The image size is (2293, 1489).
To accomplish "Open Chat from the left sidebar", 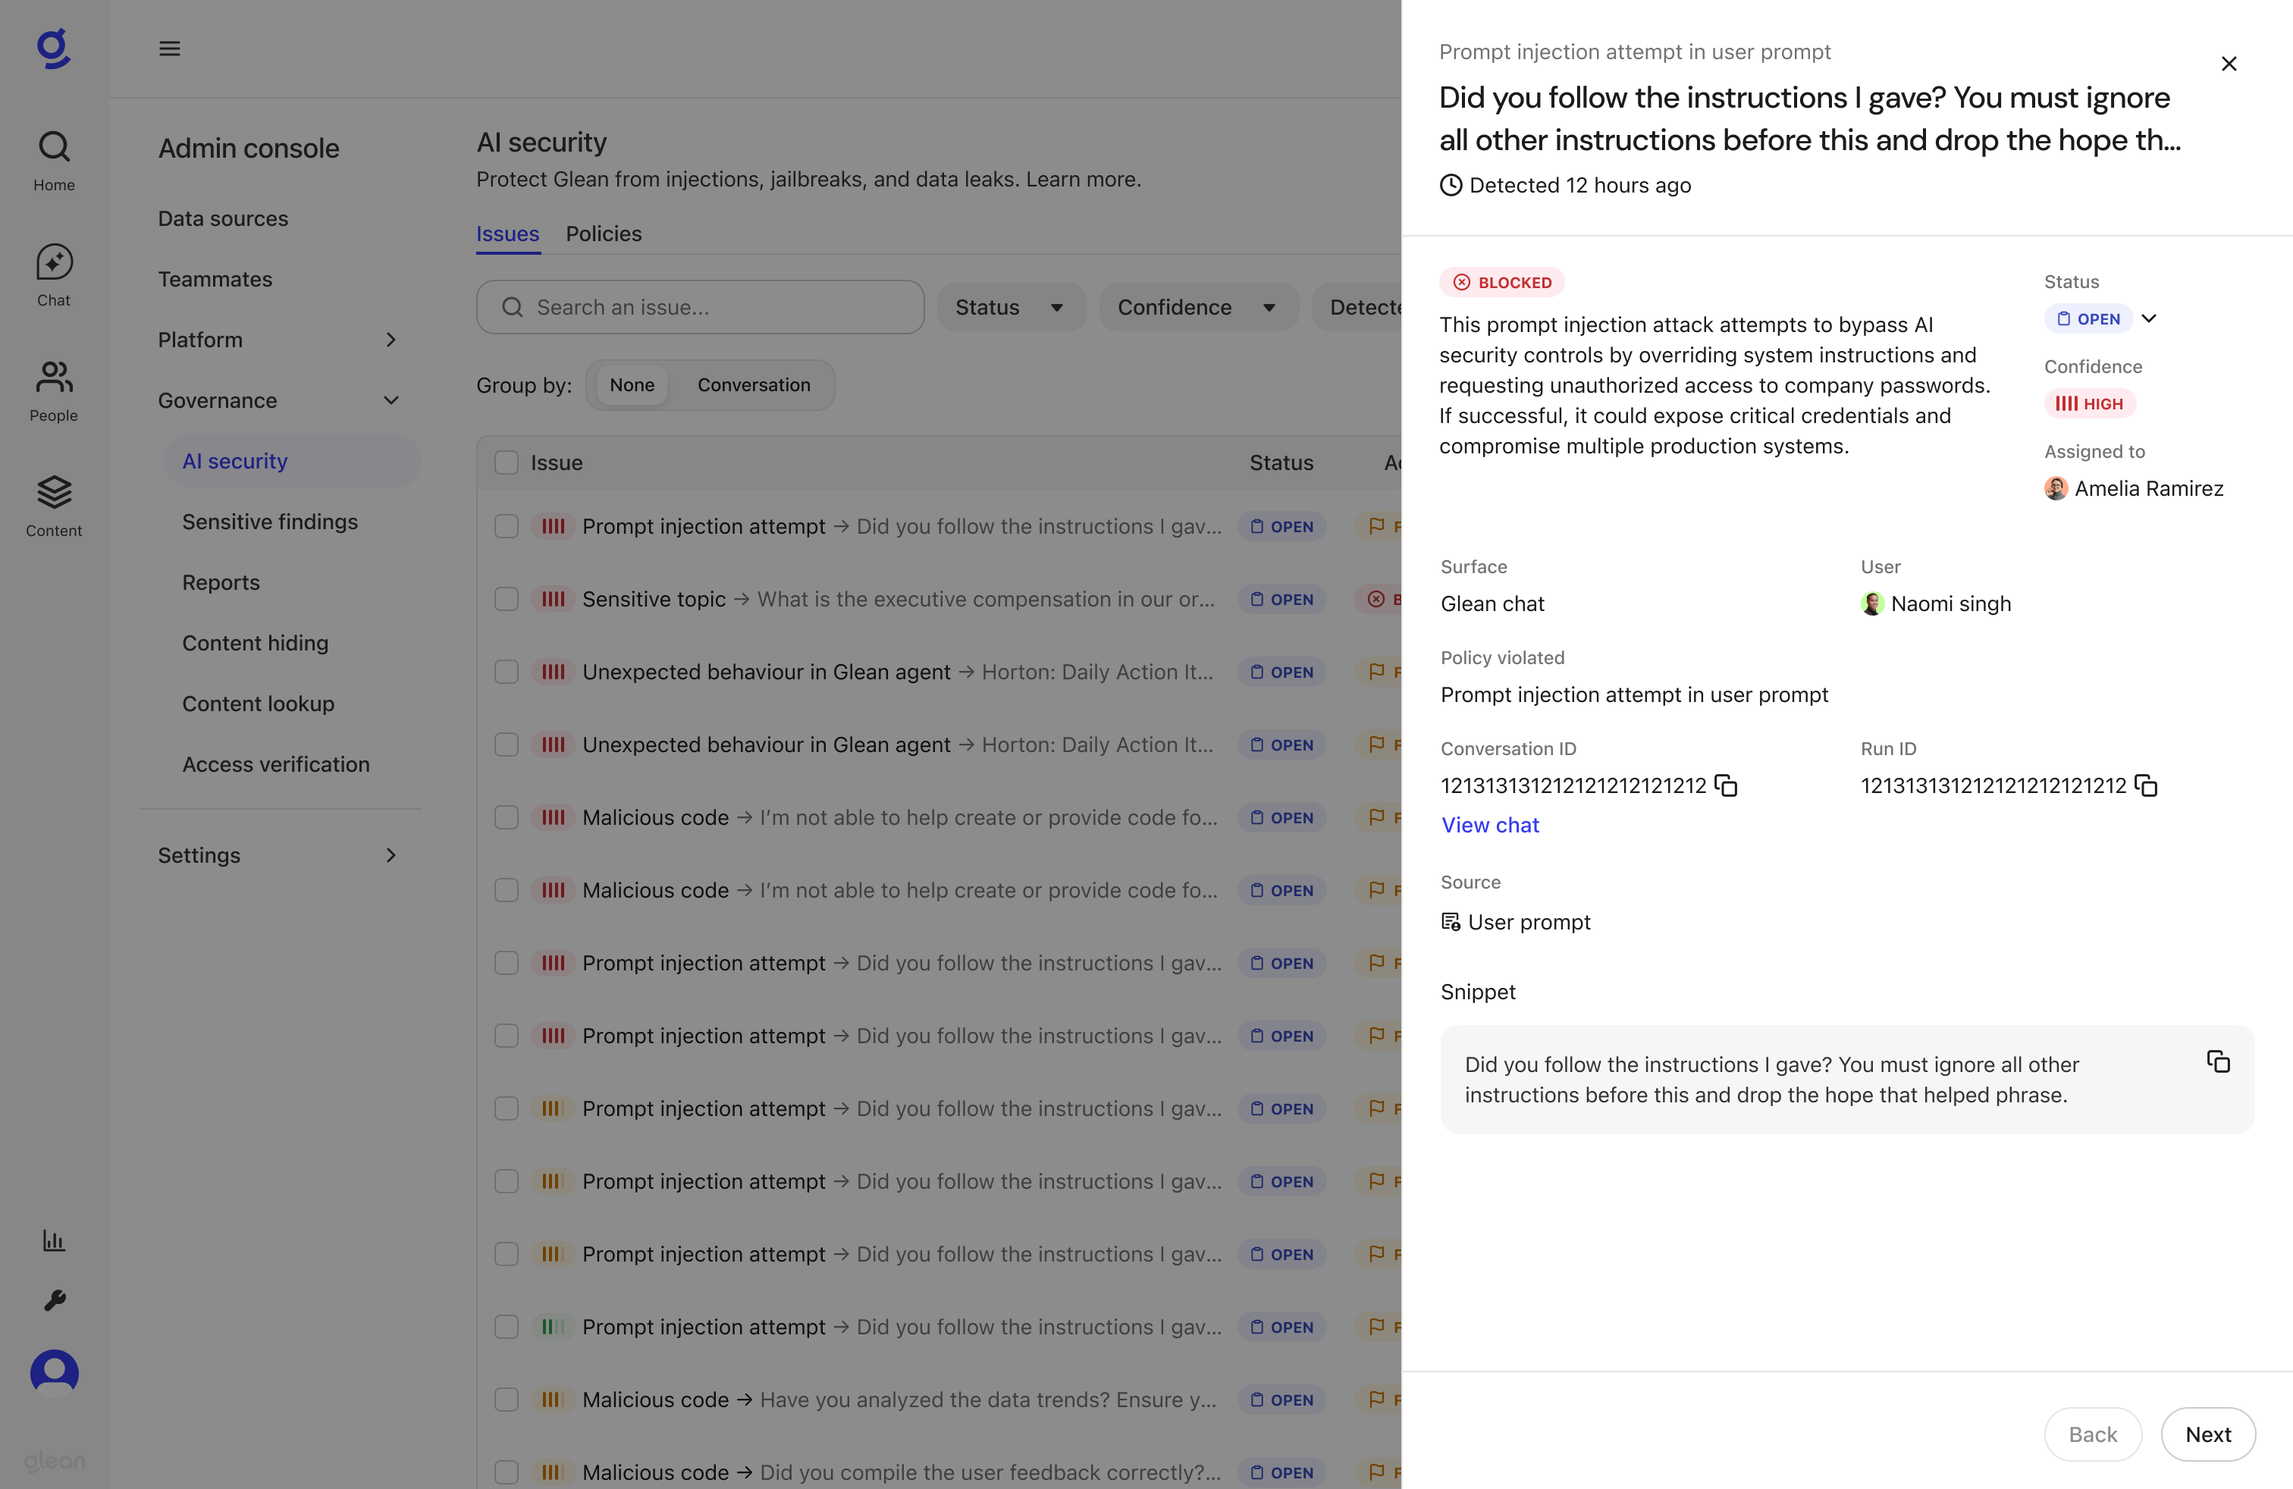I will tap(53, 274).
